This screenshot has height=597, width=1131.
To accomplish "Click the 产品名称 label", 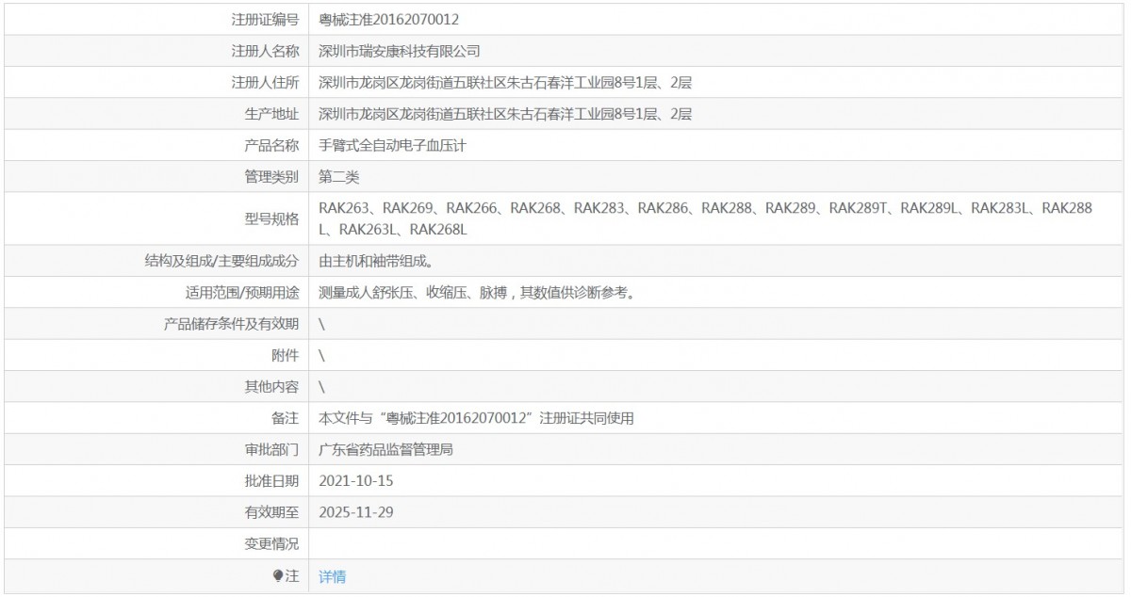I will tap(271, 145).
